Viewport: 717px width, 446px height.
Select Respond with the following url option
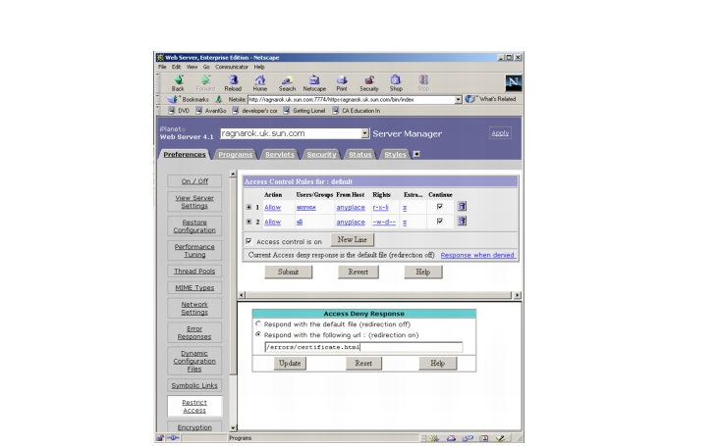coord(258,334)
